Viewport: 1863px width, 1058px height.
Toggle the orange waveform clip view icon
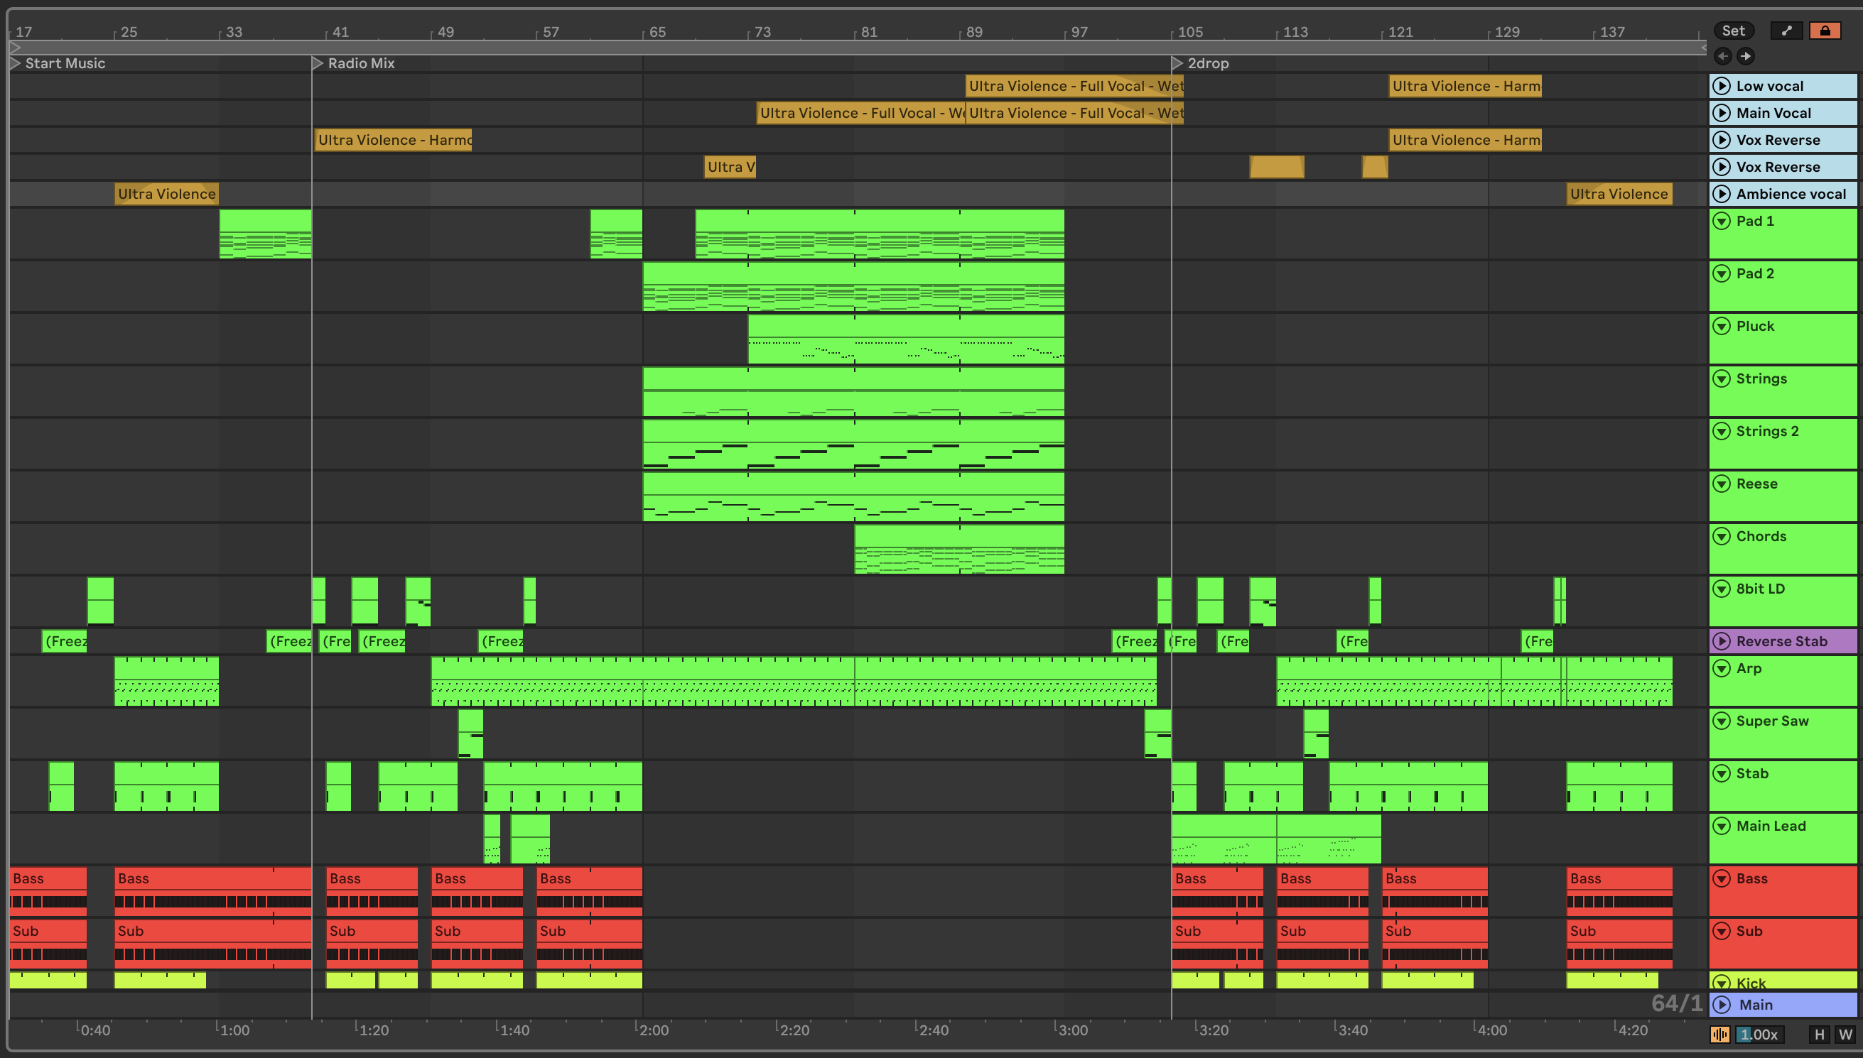pyautogui.click(x=1719, y=1034)
